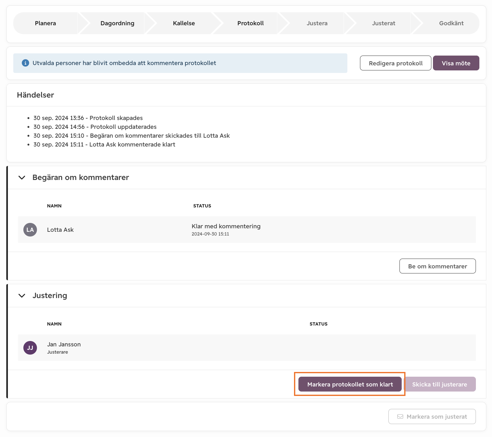This screenshot has height=437, width=492.
Task: Open the Dagordning step
Action: 117,23
